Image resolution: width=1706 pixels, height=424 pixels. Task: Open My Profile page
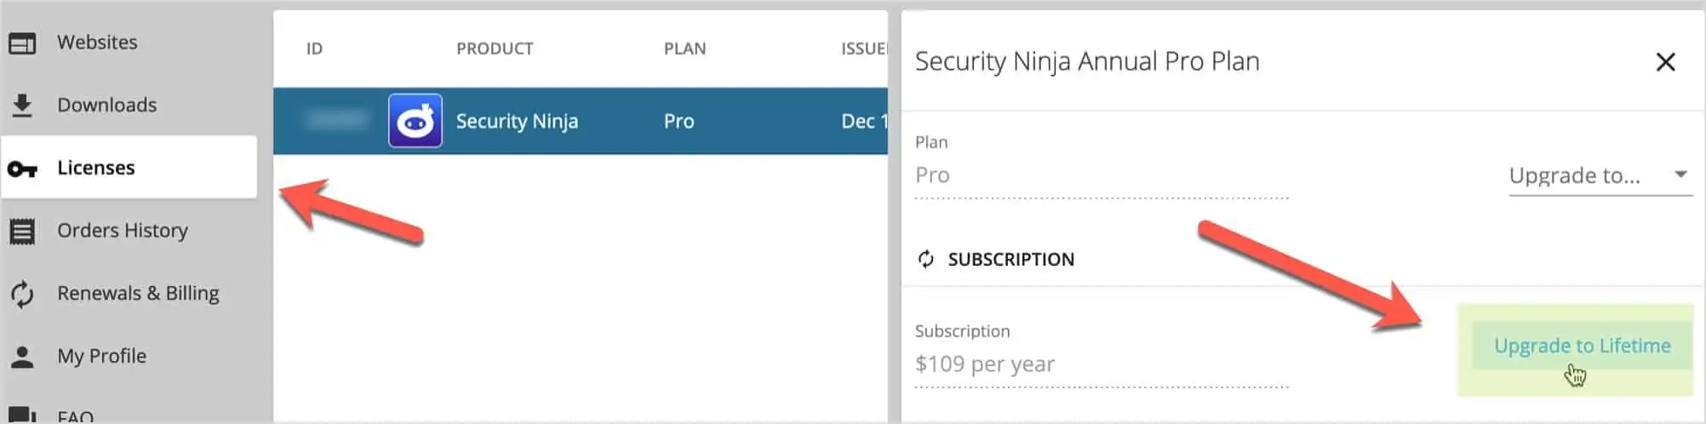click(101, 356)
